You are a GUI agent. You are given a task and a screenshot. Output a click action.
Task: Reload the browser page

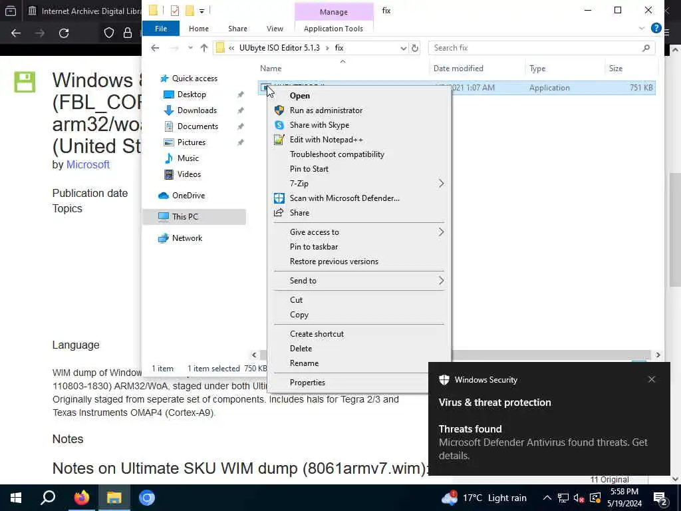[x=64, y=33]
